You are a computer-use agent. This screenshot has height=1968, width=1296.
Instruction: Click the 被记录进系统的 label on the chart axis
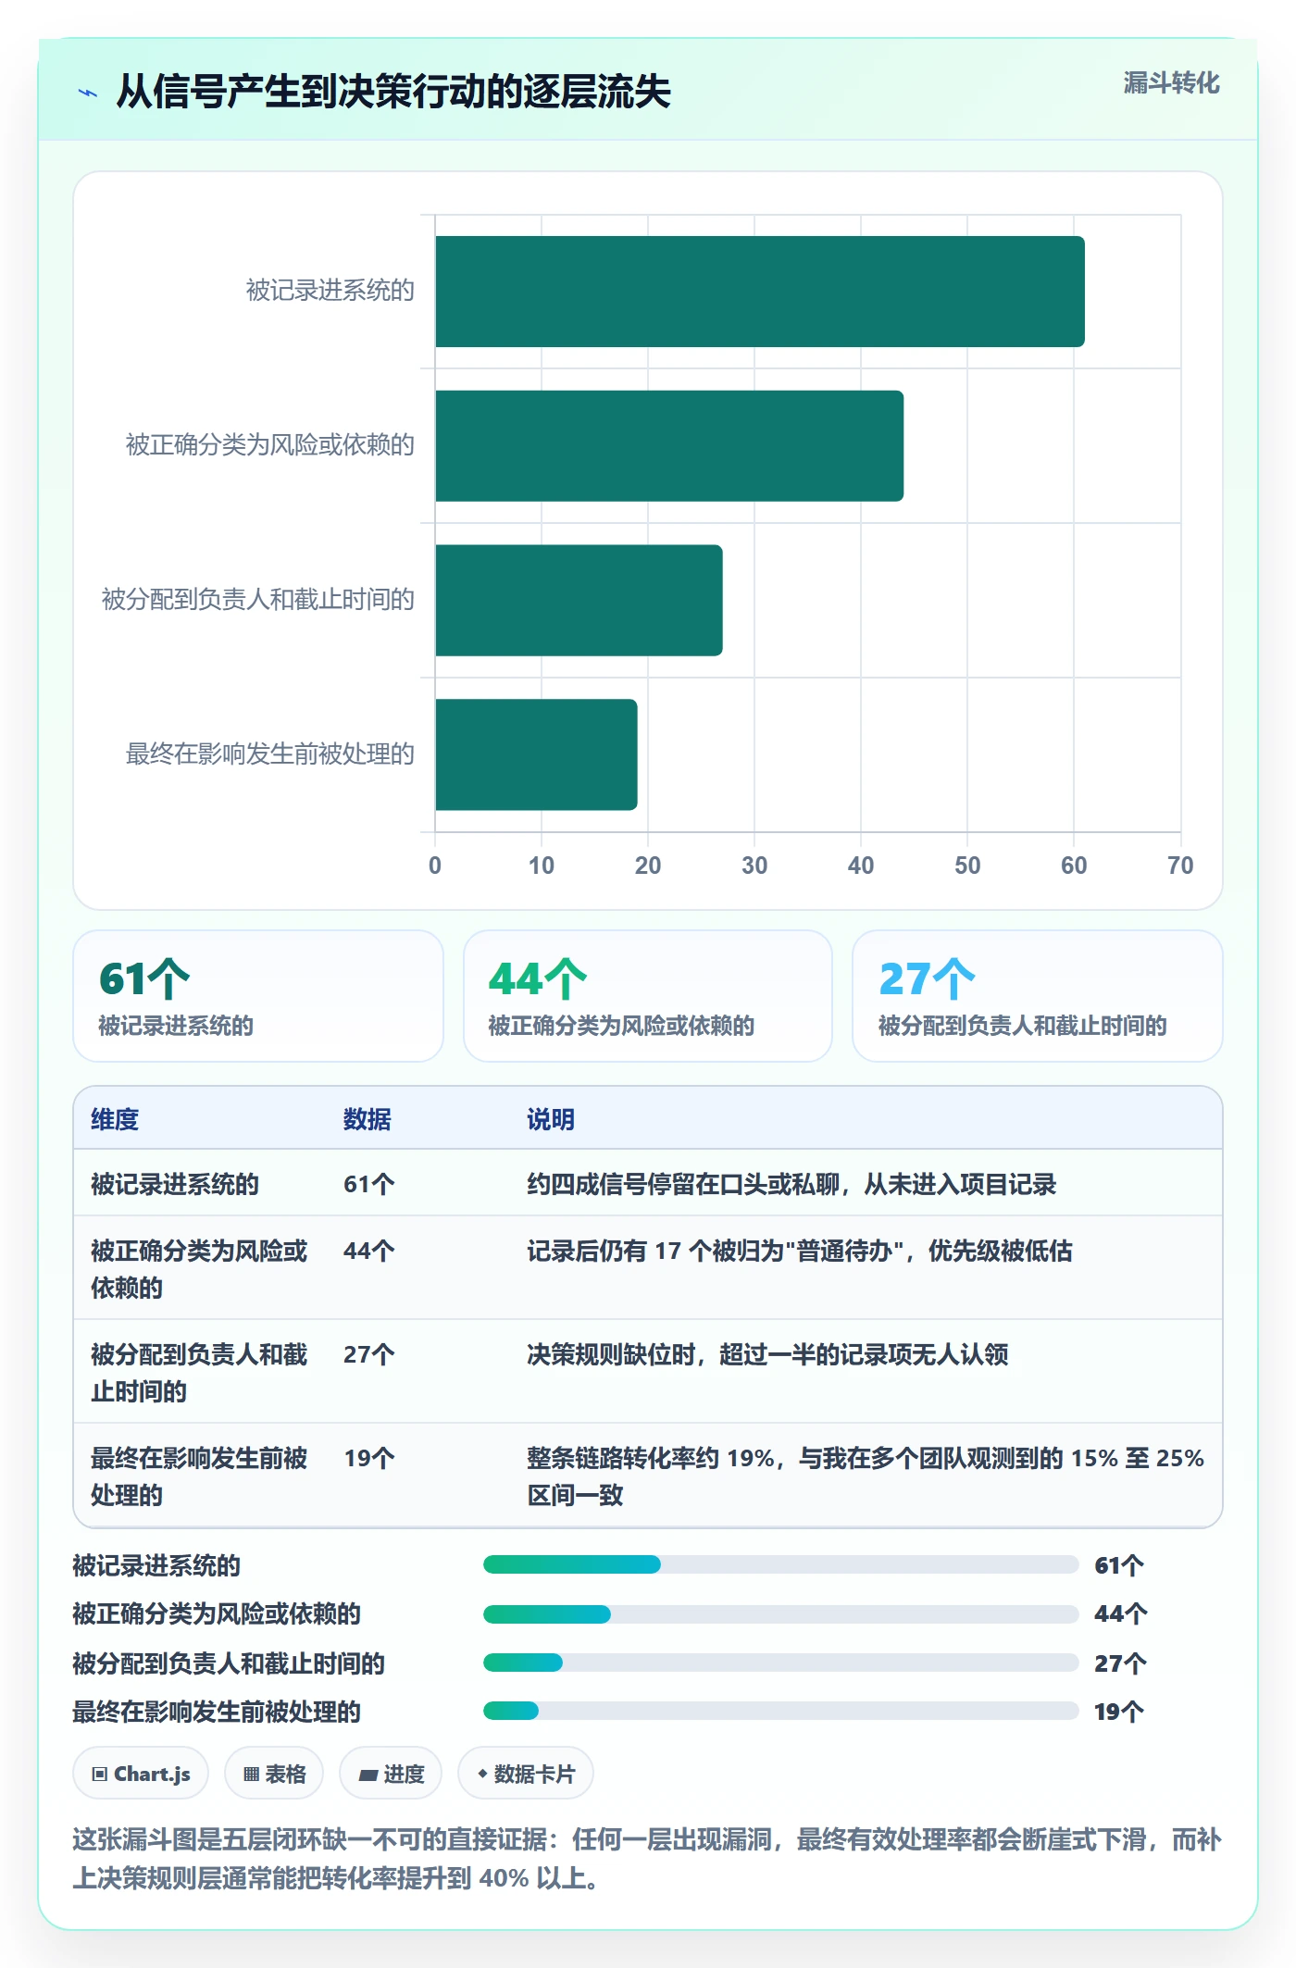pyautogui.click(x=330, y=291)
